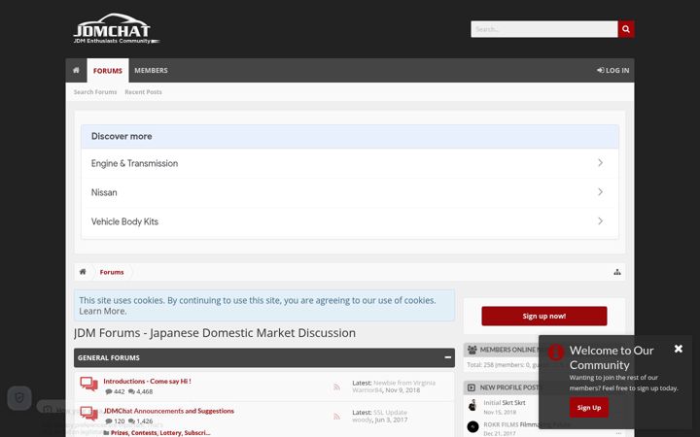Close the Welcome to Our Community popup
This screenshot has width=700, height=437.
(x=679, y=349)
